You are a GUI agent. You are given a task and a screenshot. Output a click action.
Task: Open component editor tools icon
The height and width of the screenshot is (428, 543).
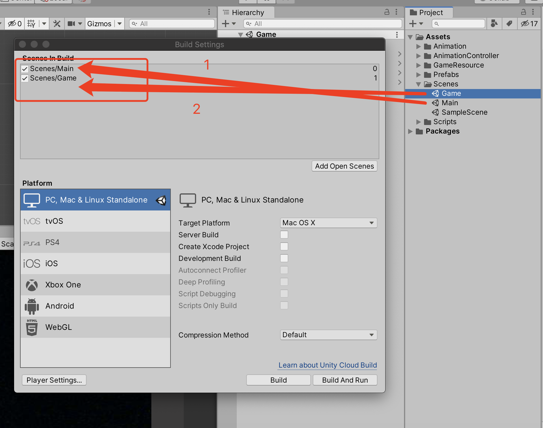(x=57, y=24)
